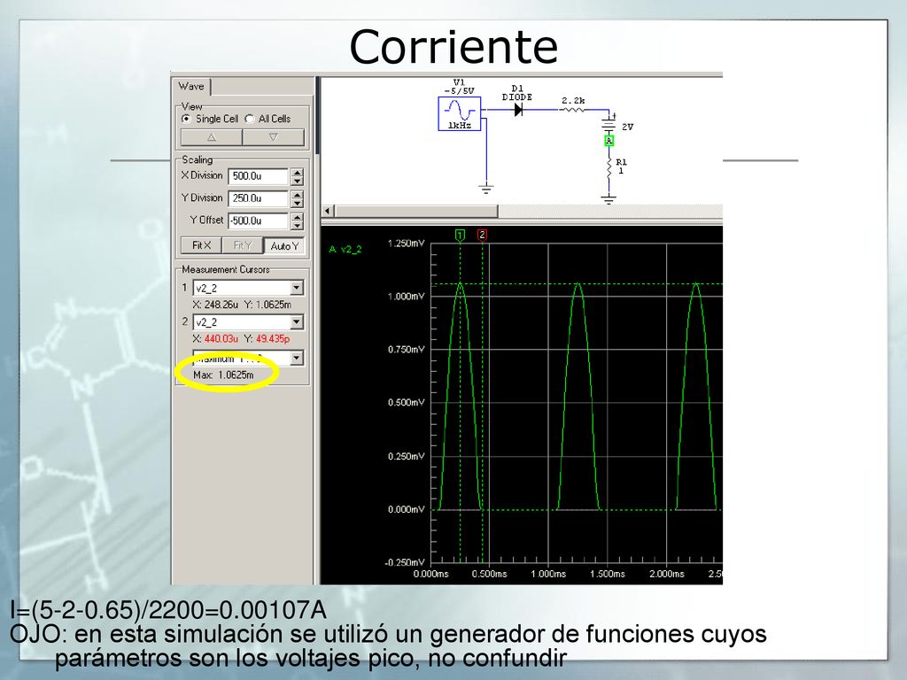
Task: Select the 2V battery symbol
Action: point(609,124)
